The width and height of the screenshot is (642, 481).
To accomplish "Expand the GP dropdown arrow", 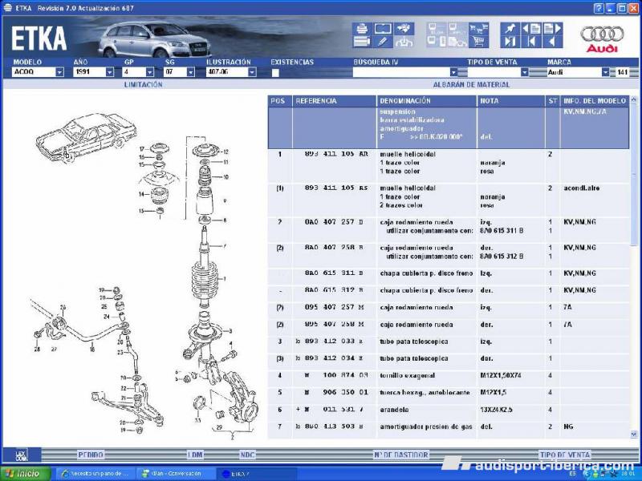I will point(150,72).
